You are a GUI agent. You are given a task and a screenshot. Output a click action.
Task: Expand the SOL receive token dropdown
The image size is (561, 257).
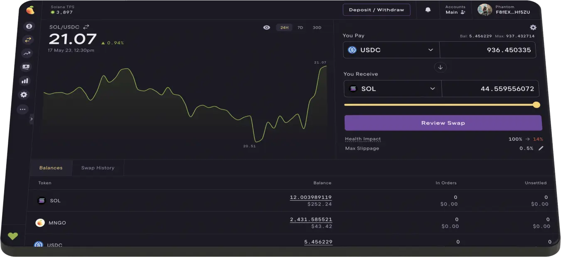pos(393,89)
